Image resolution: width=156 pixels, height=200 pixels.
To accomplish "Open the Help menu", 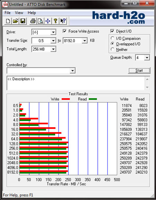I will coord(32,13).
